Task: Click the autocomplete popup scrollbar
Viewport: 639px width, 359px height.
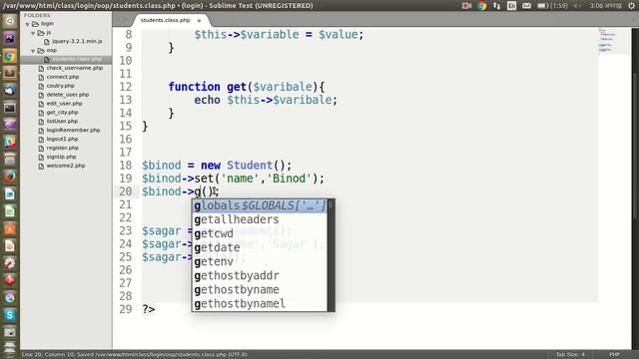Action: coord(330,255)
